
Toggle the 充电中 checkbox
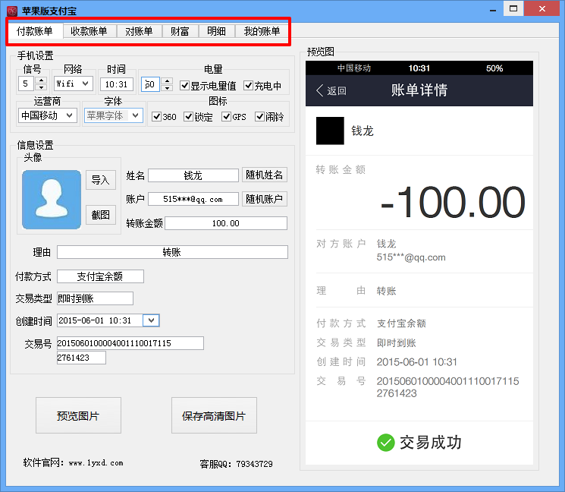[248, 86]
